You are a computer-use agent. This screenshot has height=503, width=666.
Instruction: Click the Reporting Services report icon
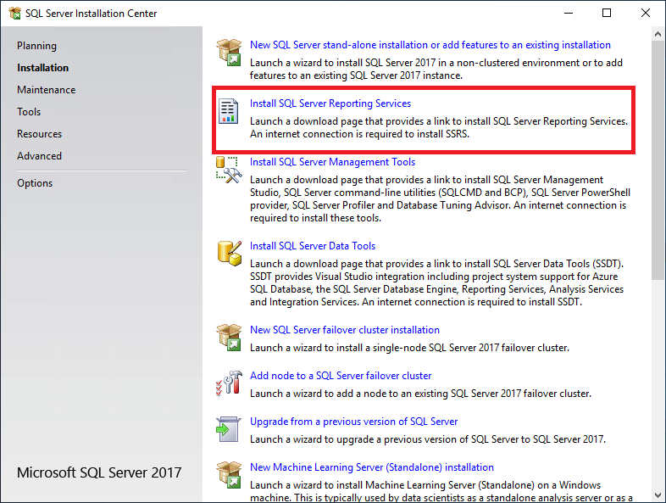click(229, 111)
